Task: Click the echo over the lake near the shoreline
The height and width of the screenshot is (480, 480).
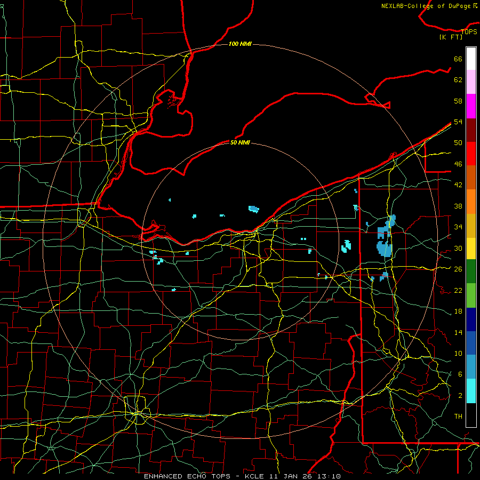Action: click(254, 209)
